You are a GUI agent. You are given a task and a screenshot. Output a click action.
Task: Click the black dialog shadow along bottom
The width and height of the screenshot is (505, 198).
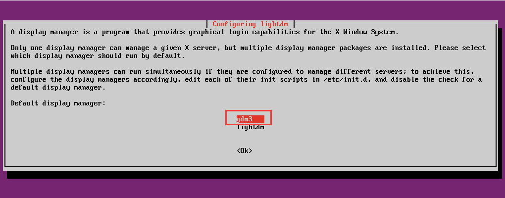click(x=254, y=175)
